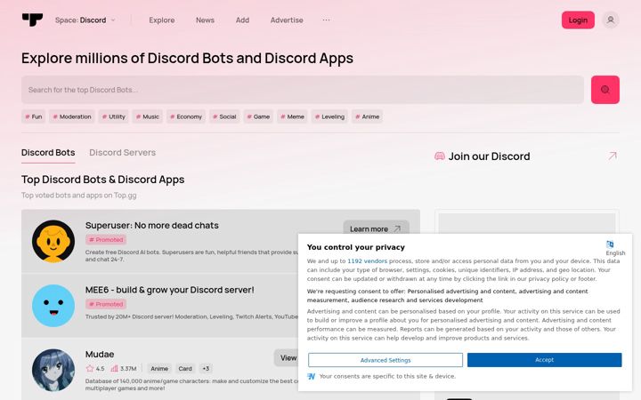Switch to the Discord Servers tab
This screenshot has height=400, width=641.
tap(122, 153)
